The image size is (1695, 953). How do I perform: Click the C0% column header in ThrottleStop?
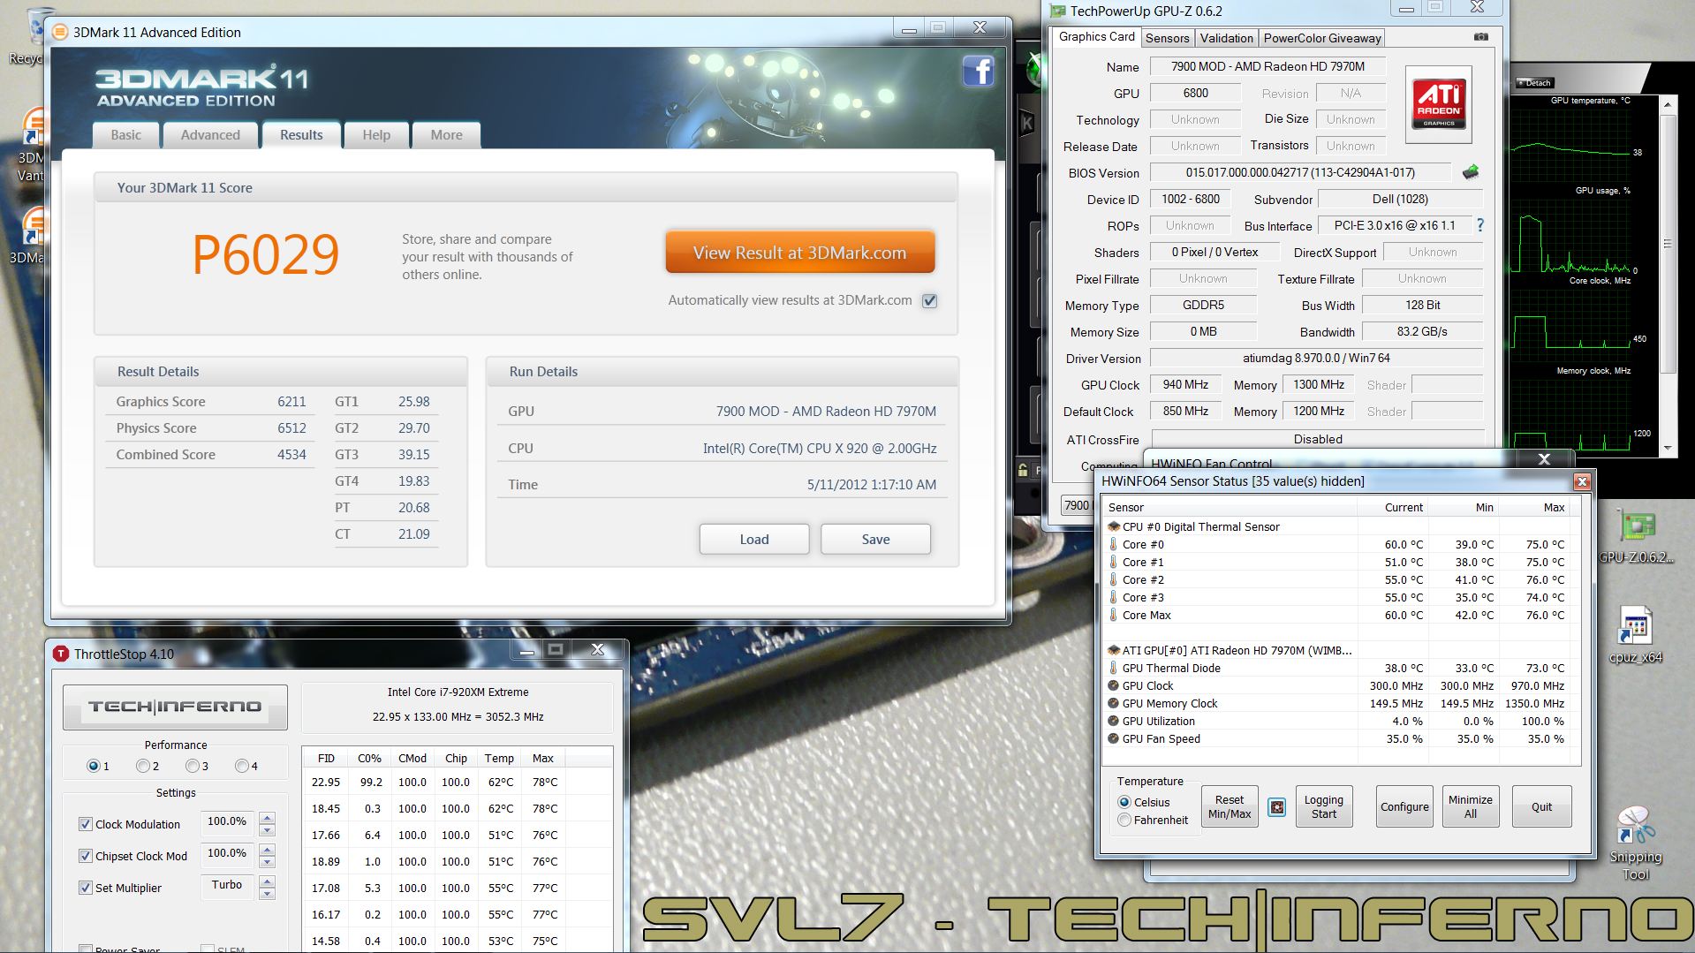point(369,758)
